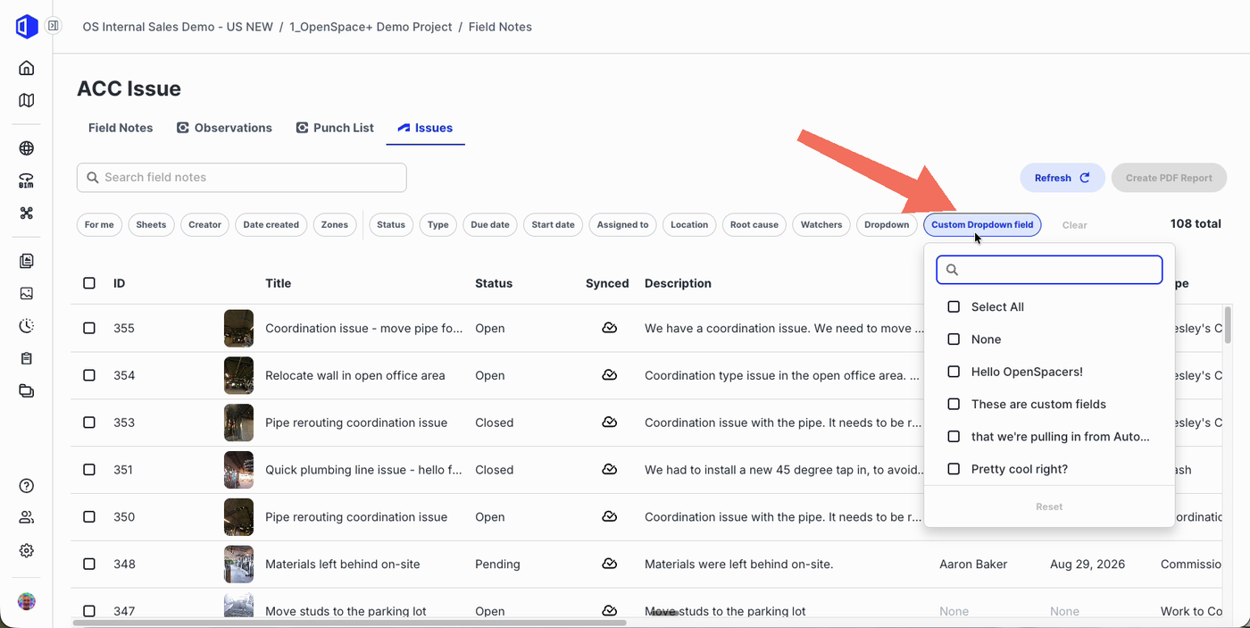Check the None option in dropdown

(x=954, y=339)
